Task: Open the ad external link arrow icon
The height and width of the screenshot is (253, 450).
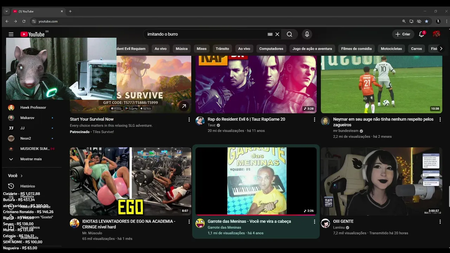Action: point(184,106)
